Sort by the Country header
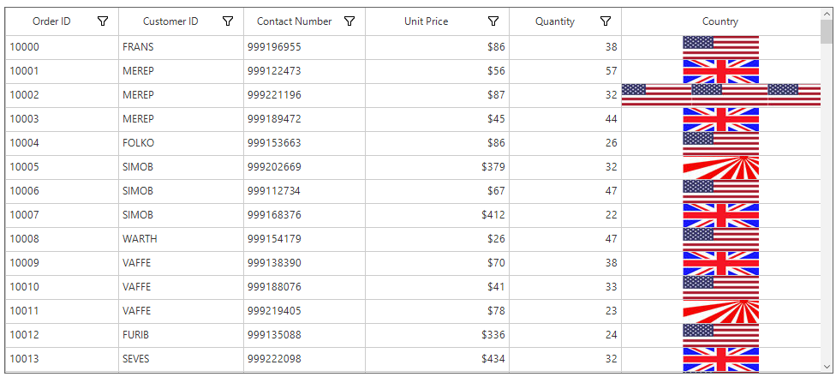This screenshot has width=836, height=377. click(720, 21)
